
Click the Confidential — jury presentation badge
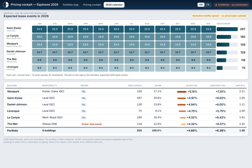click(x=231, y=5)
